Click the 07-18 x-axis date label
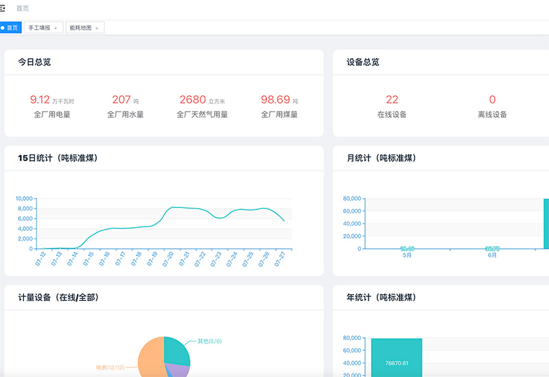549x377 pixels. coord(136,259)
